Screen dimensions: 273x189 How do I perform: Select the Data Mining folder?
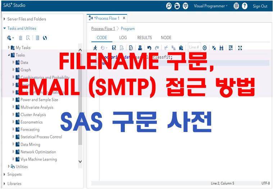coord(30,144)
